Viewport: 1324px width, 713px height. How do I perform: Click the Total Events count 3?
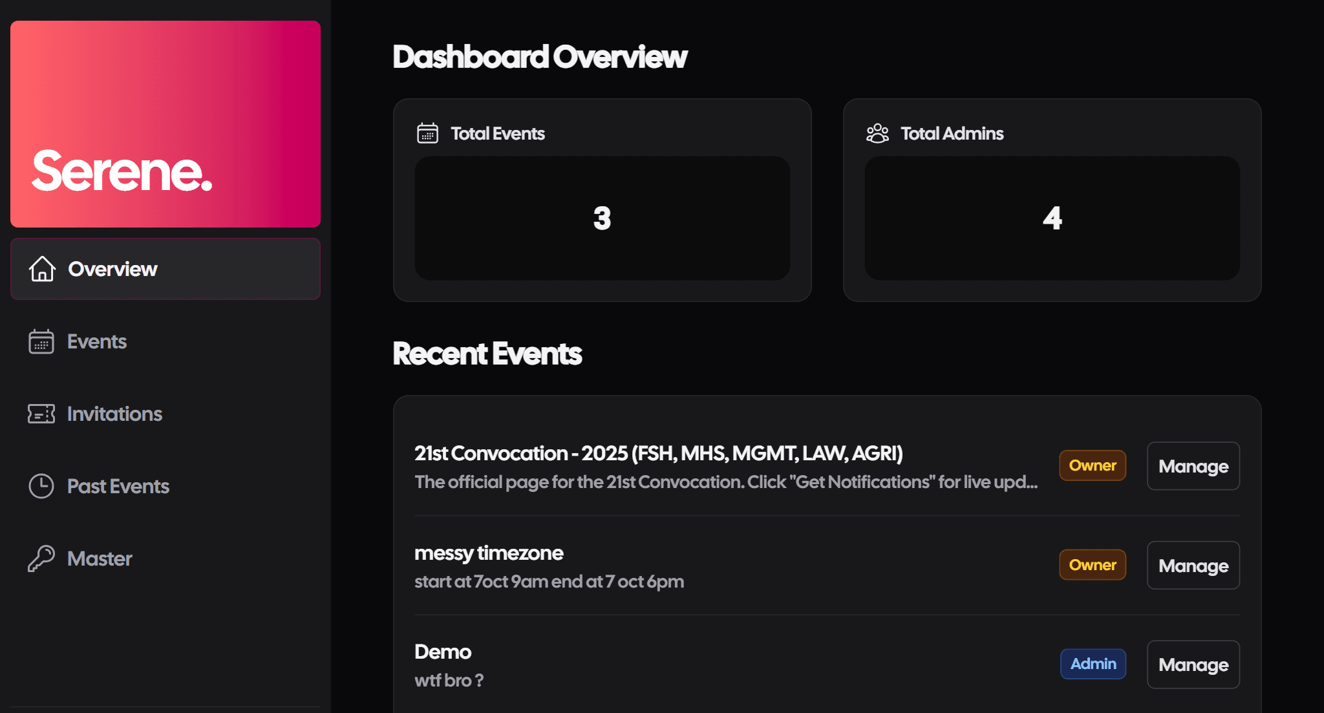[x=602, y=218]
